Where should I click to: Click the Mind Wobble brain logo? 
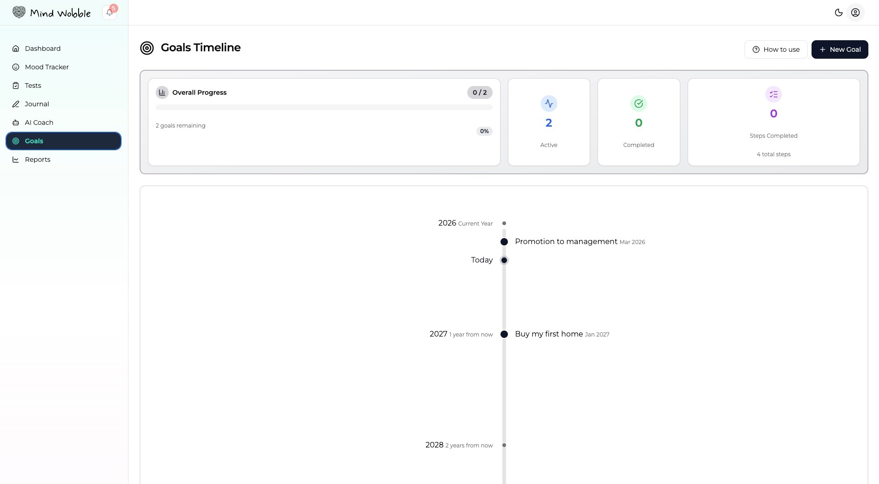(x=19, y=12)
